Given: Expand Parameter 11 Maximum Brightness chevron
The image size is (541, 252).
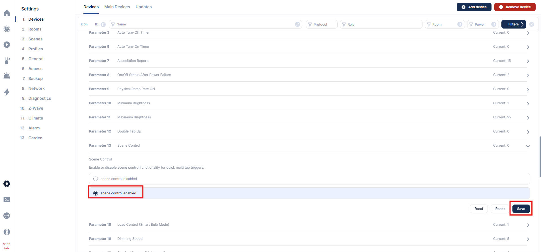Looking at the screenshot, I should [x=528, y=118].
